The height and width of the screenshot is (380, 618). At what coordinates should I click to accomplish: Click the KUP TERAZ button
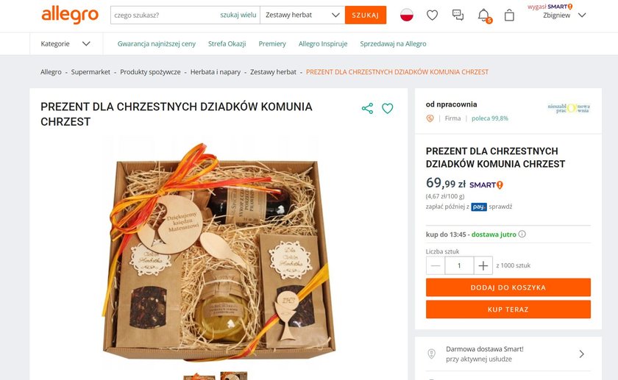tap(508, 309)
